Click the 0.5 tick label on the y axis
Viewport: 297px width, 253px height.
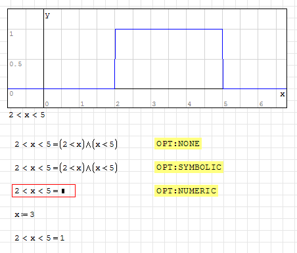(16, 64)
